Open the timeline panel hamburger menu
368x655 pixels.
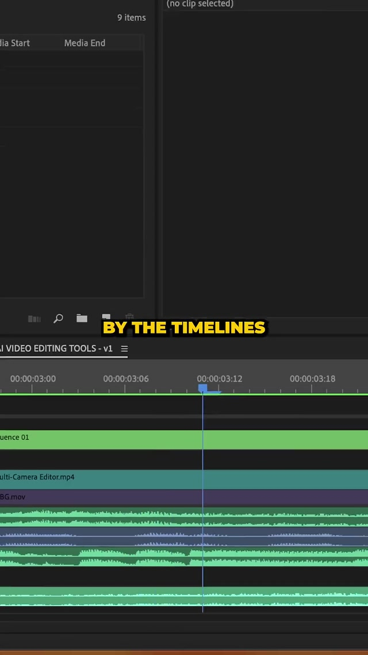[124, 349]
